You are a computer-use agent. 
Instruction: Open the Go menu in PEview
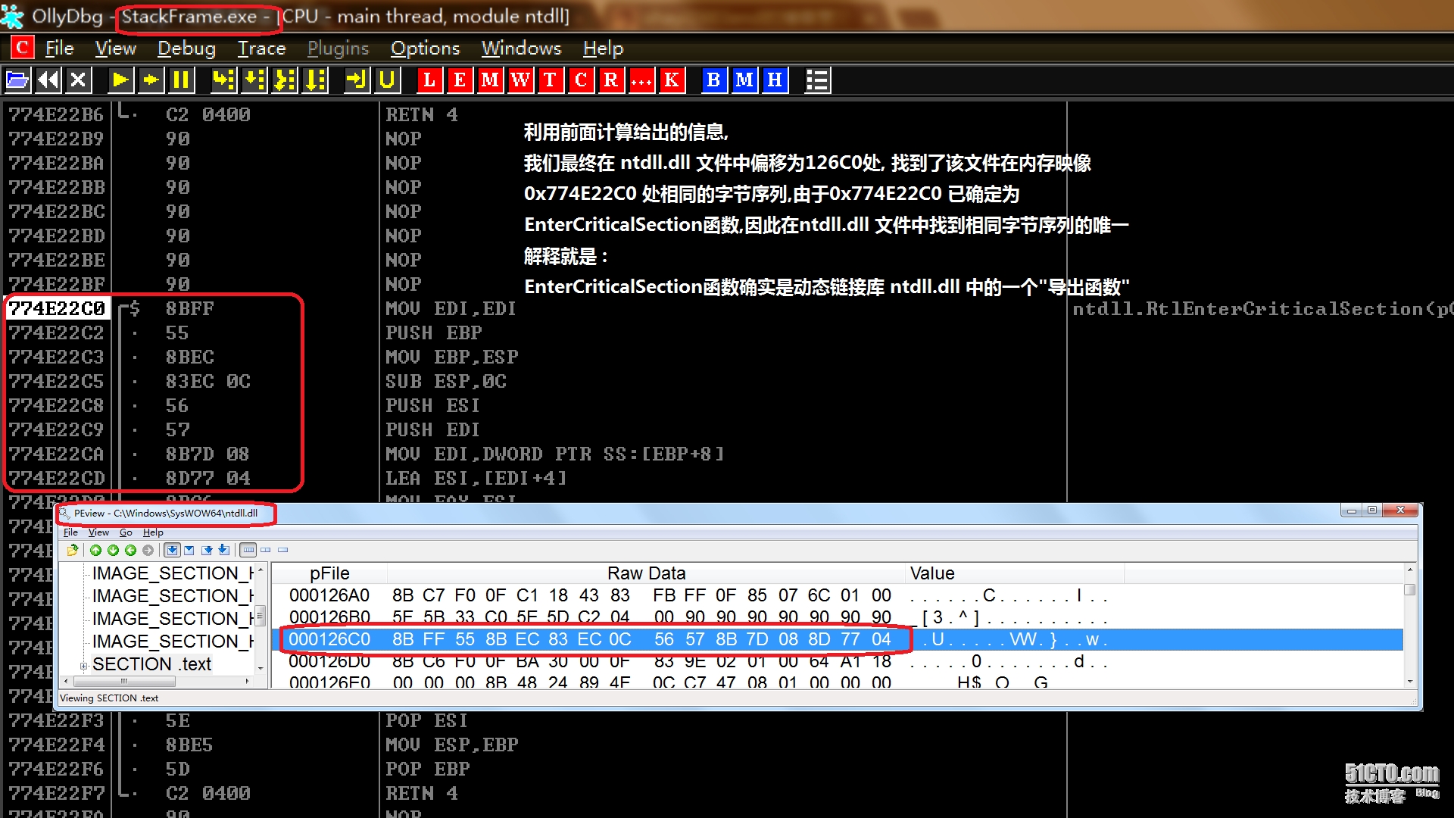[126, 532]
